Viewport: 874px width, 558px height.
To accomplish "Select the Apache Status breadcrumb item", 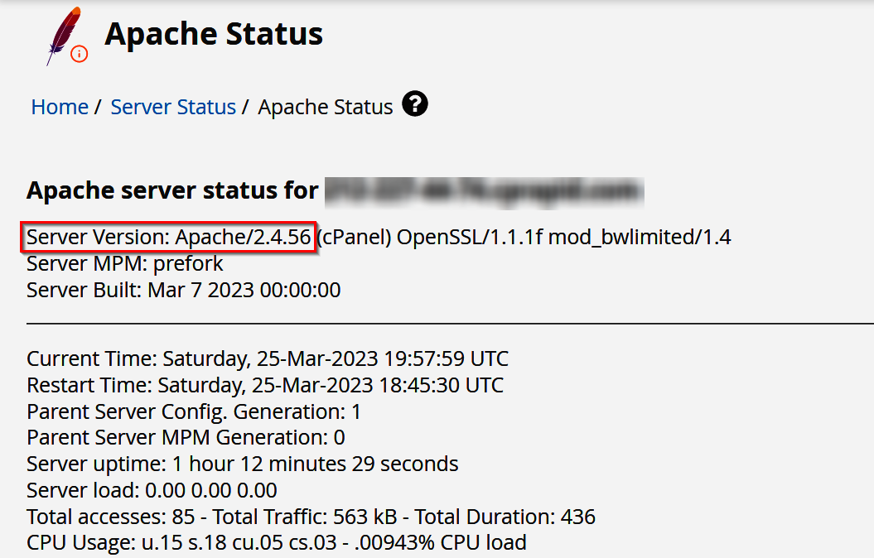I will 324,106.
